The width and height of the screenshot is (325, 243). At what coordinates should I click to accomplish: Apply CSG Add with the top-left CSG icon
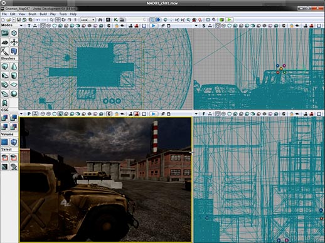pos(5,118)
